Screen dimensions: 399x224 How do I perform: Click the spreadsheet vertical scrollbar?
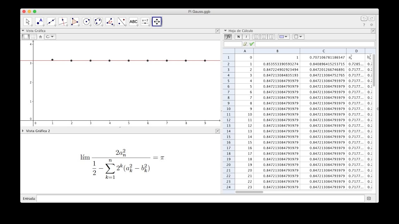click(x=374, y=70)
